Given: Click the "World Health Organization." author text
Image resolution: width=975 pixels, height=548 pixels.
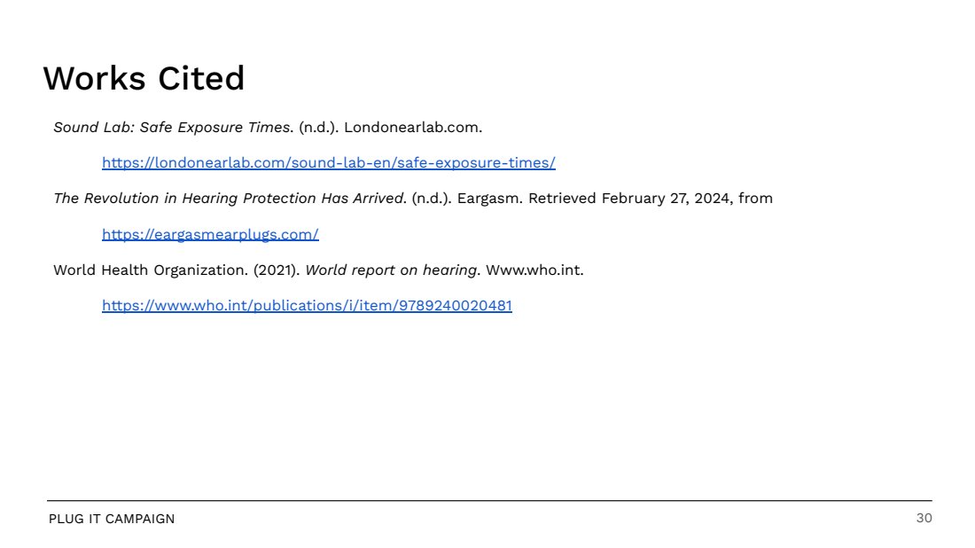Looking at the screenshot, I should pyautogui.click(x=151, y=270).
